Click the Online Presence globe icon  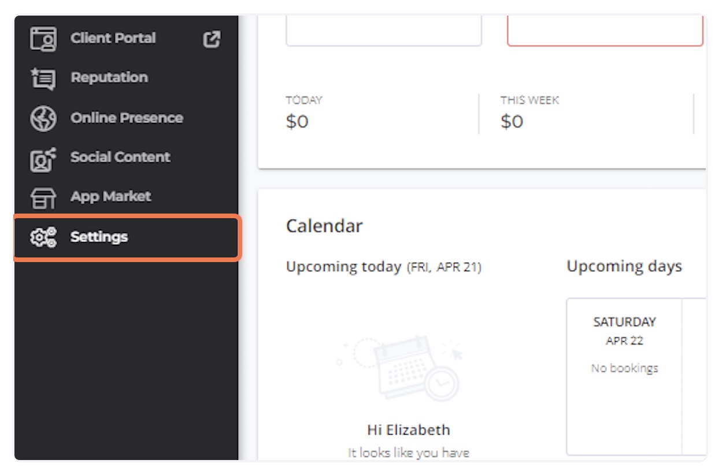tap(43, 118)
